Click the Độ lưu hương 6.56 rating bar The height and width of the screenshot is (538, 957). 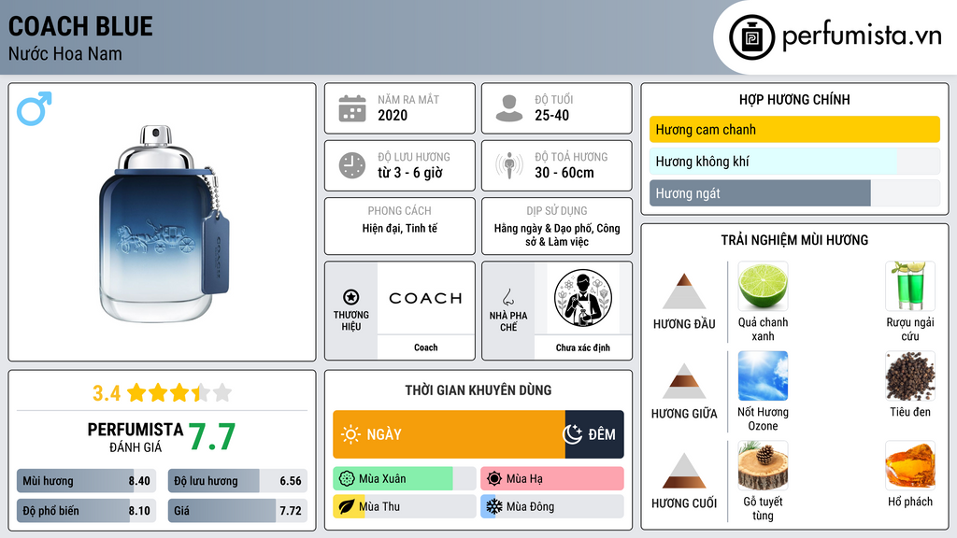(x=237, y=481)
